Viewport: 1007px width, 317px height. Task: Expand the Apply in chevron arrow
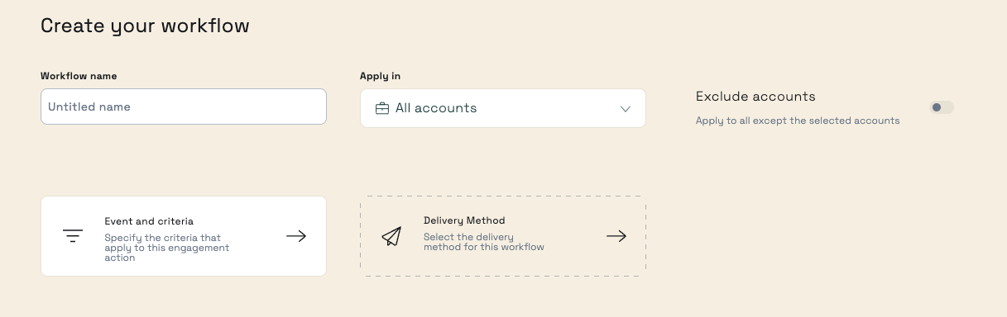pyautogui.click(x=626, y=109)
